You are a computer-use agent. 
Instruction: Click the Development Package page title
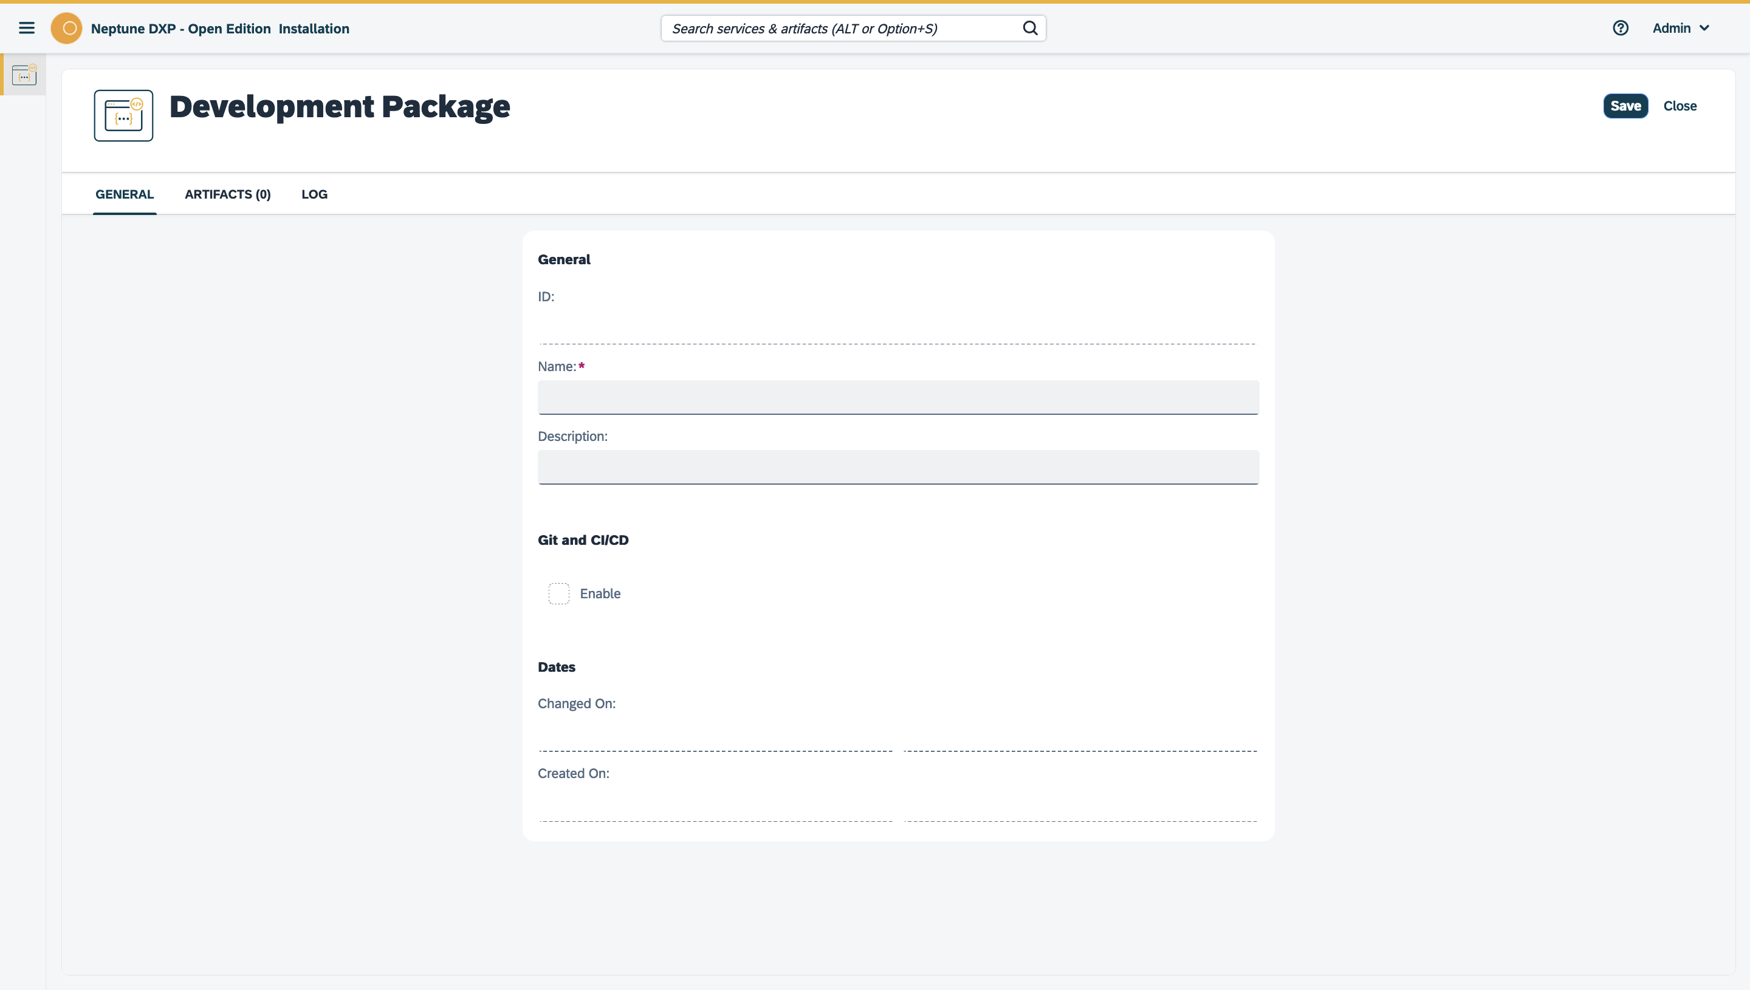340,107
